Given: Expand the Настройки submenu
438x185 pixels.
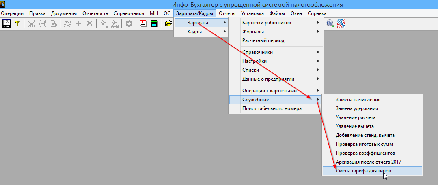Looking at the screenshot, I should [x=276, y=61].
